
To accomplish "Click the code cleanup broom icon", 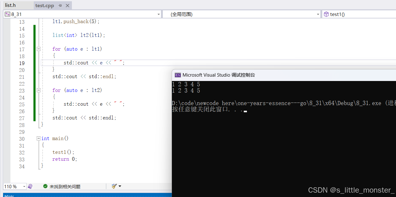I will pos(114,186).
